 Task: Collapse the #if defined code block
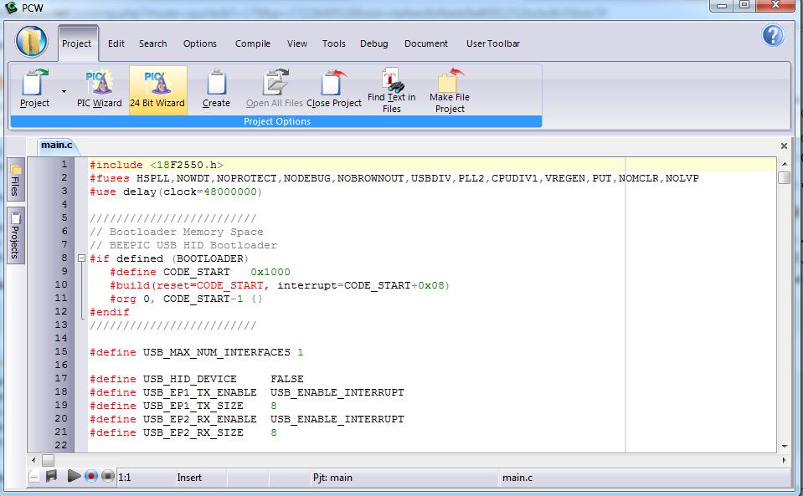pyautogui.click(x=81, y=258)
